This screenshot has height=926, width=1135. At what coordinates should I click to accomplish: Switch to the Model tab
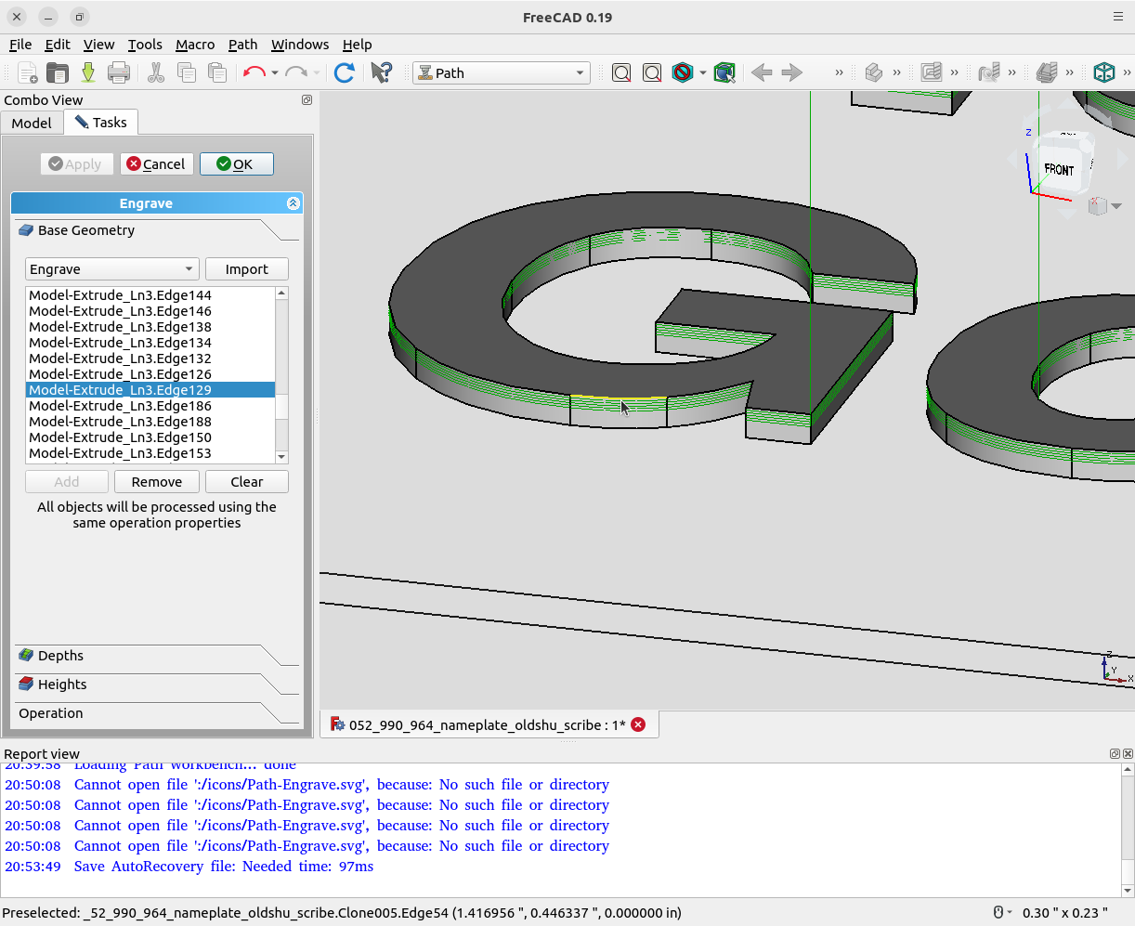32,123
